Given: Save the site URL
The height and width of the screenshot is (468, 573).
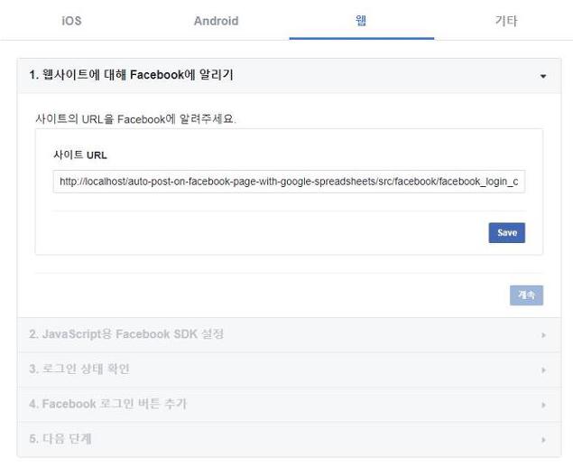Looking at the screenshot, I should click(x=507, y=233).
